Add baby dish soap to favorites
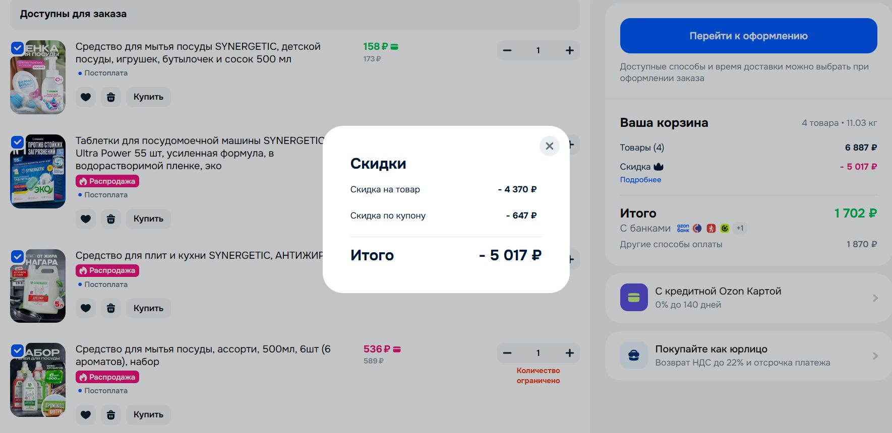892x433 pixels. click(86, 97)
